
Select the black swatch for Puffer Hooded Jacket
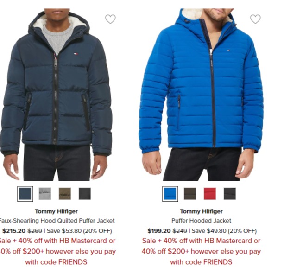point(230,194)
